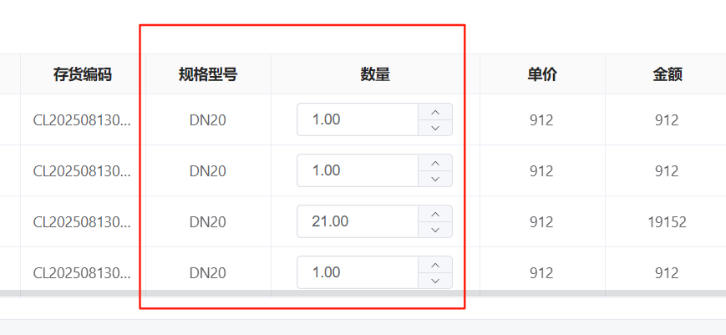Click the 存货编码 column header
The width and height of the screenshot is (726, 335).
click(82, 74)
